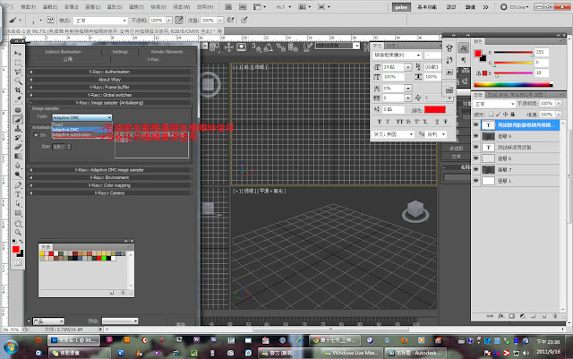Switch to Autodesk window in taskbar
The width and height of the screenshot is (573, 359).
click(415, 353)
